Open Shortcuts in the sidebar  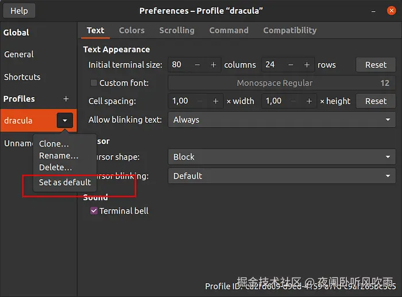pos(22,77)
